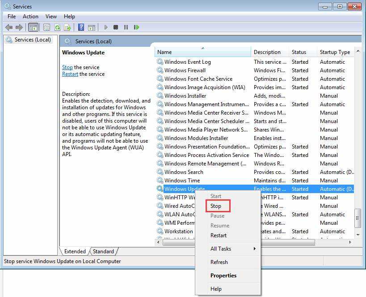Open Properties from the context menu

pos(223,275)
